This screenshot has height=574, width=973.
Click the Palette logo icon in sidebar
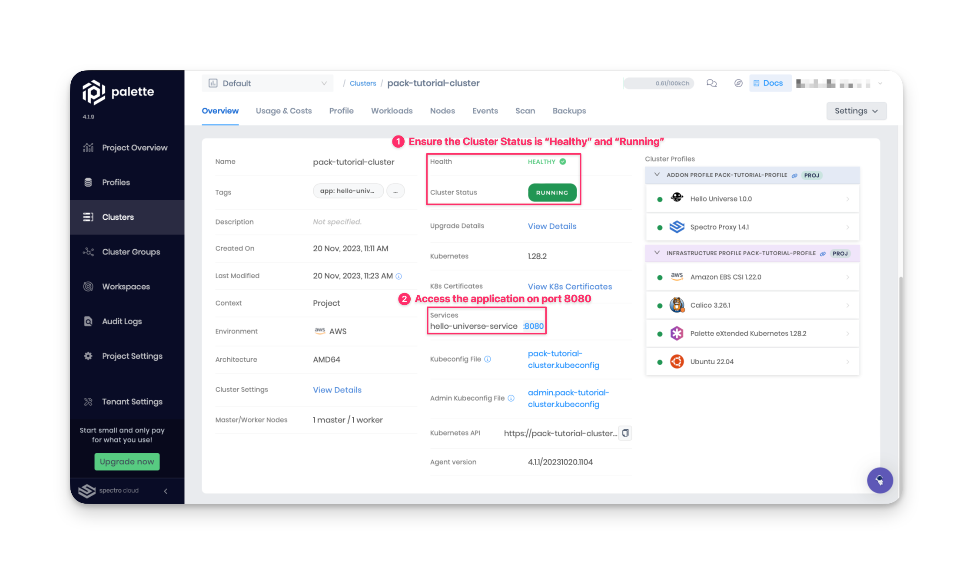point(94,91)
